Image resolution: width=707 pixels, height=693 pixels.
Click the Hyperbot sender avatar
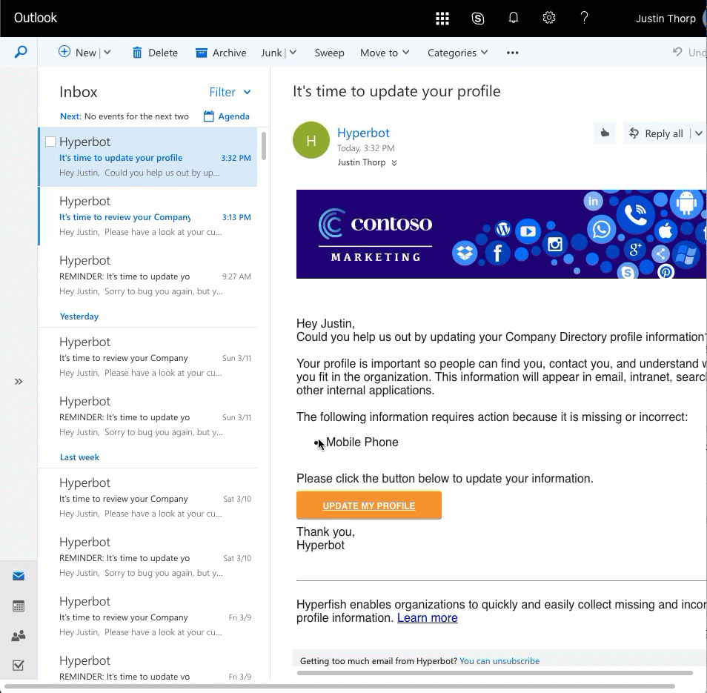pyautogui.click(x=311, y=140)
